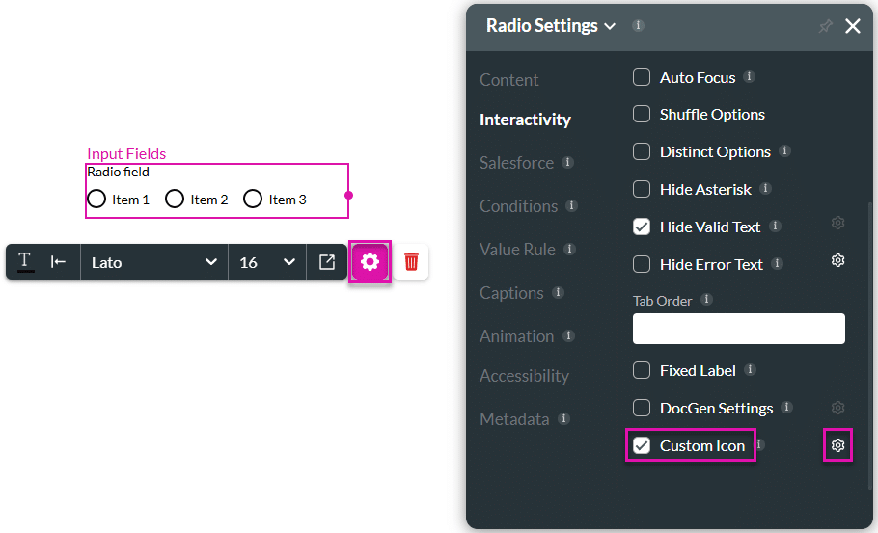Open the text formatting tool in toolbar
This screenshot has width=878, height=533.
coord(26,262)
